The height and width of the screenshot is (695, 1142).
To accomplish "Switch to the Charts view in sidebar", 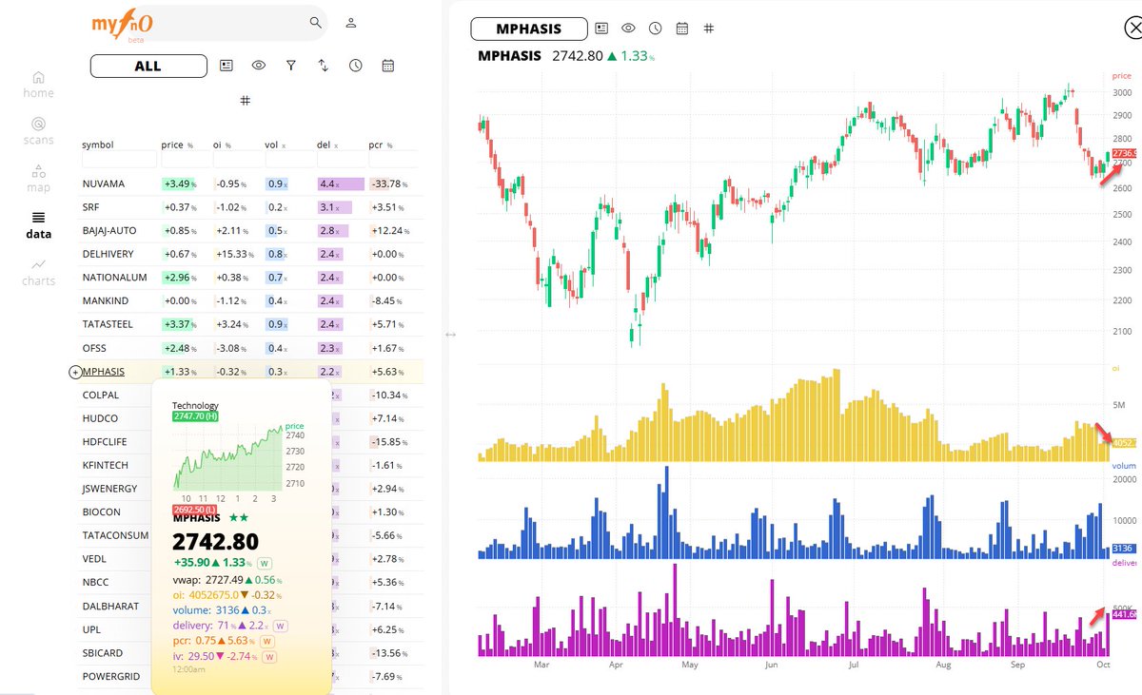I will click(38, 273).
